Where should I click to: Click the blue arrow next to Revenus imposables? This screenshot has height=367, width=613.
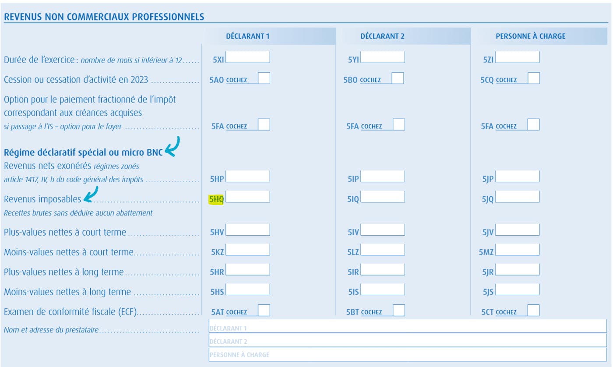(x=91, y=195)
